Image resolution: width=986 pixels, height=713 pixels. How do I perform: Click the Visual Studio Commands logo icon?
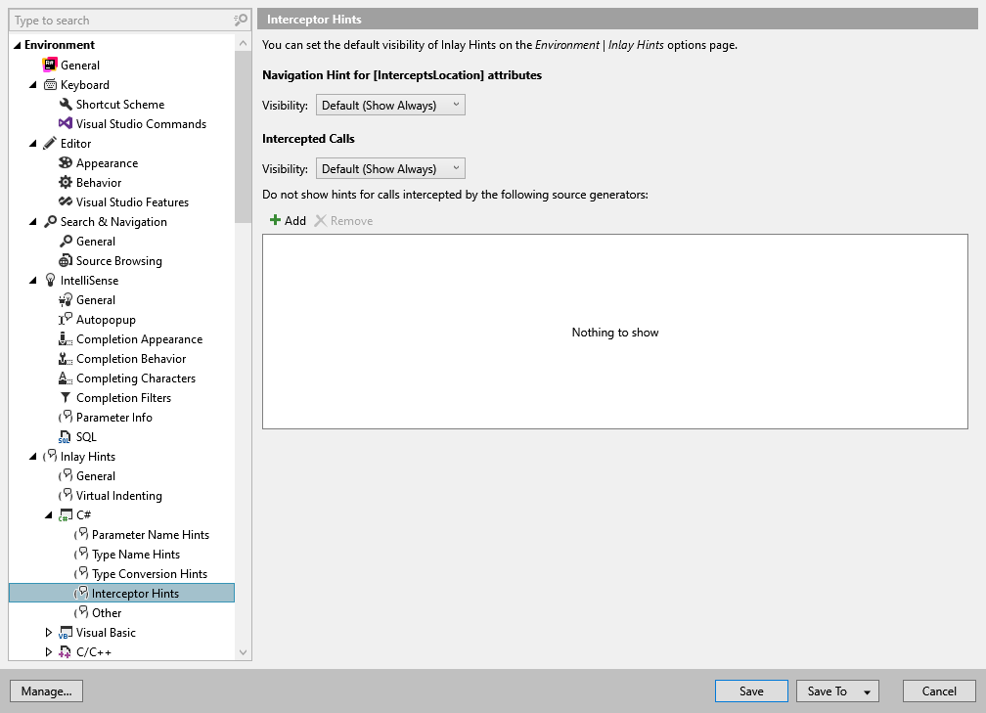[x=66, y=124]
